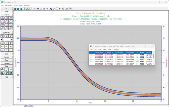Click the yellow-green Y-shaped toolbar icon

point(54,9)
